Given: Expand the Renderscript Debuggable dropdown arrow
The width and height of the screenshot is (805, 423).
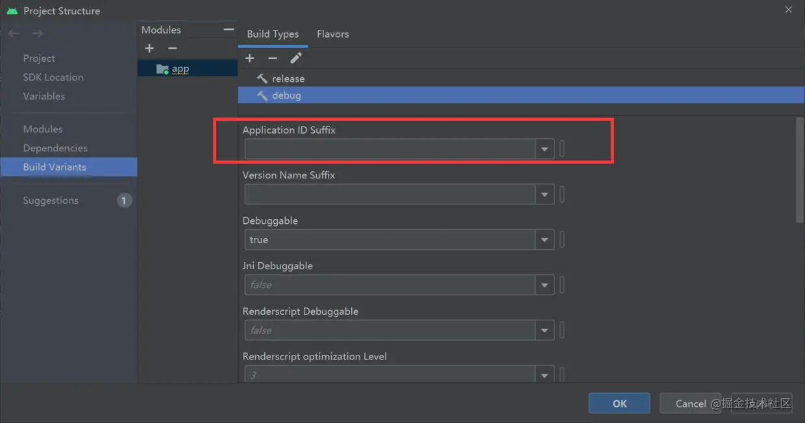Looking at the screenshot, I should (x=544, y=330).
